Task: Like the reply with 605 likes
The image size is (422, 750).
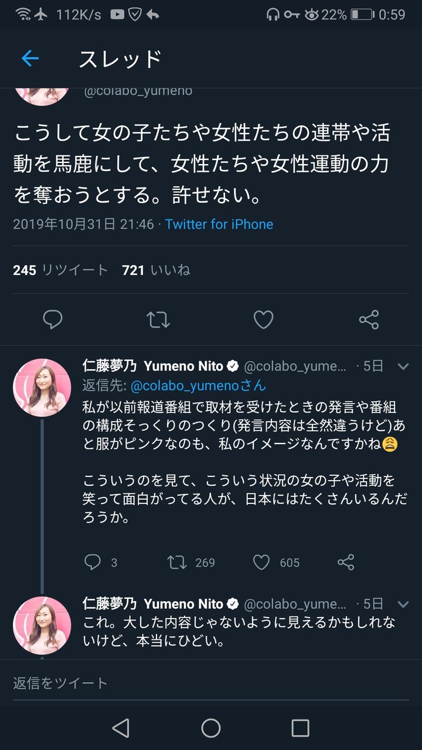Action: [x=261, y=562]
